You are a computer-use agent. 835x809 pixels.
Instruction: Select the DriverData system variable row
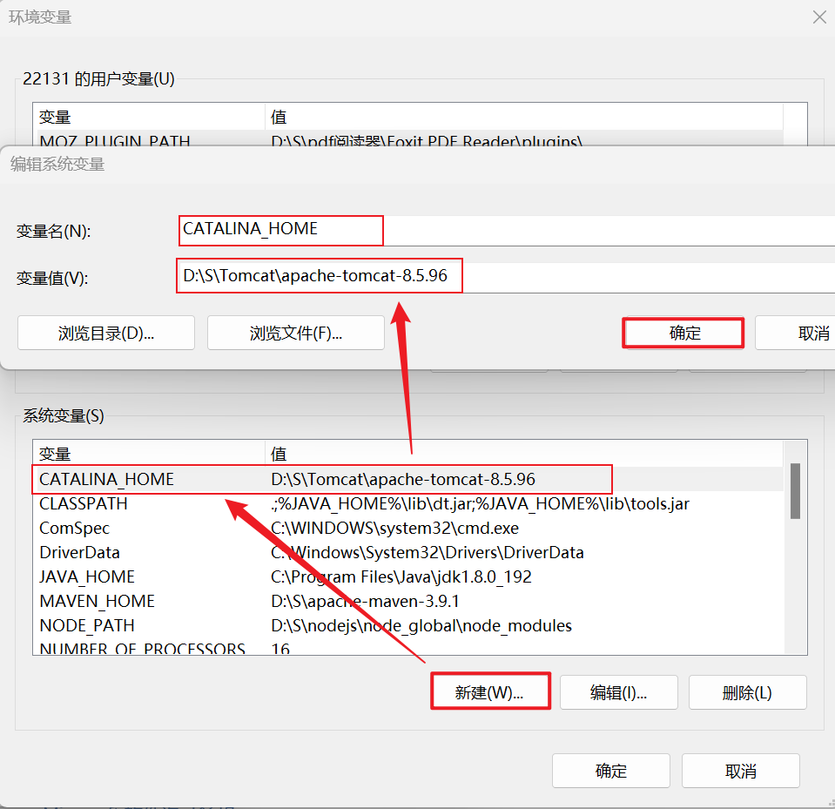407,552
